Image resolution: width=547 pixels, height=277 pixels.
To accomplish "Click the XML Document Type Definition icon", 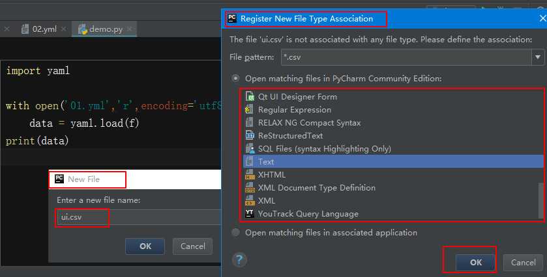I will (x=250, y=187).
